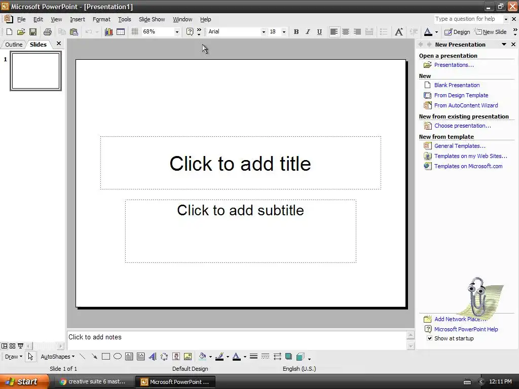Screen dimensions: 519x389
Task: Toggle Italic formatting
Action: pyautogui.click(x=308, y=32)
